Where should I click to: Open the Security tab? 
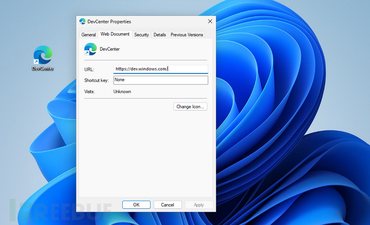142,35
